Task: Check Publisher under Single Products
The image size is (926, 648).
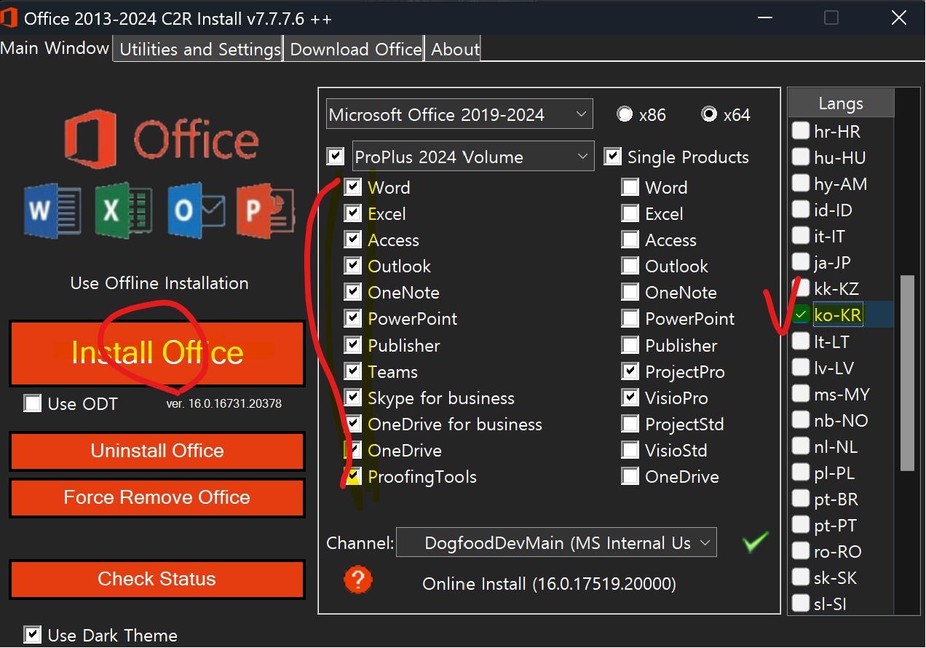Action: tap(630, 345)
